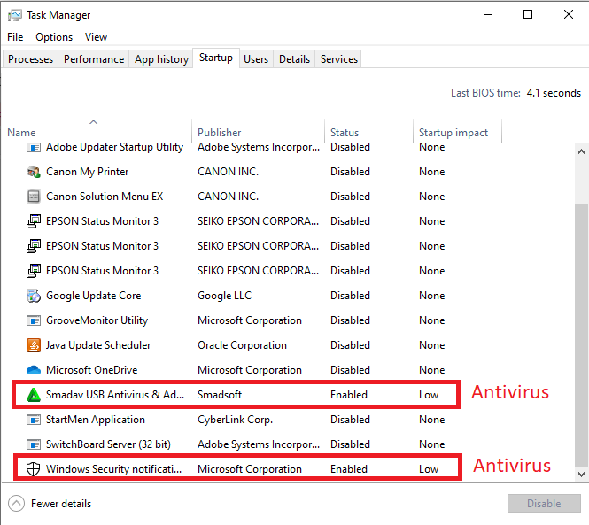Click the sort arrow above Name column
Image resolution: width=589 pixels, height=525 pixels.
click(94, 122)
